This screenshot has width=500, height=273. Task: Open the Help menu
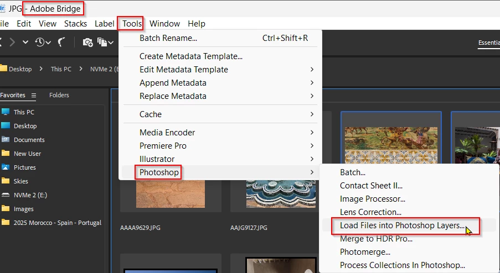coord(197,24)
